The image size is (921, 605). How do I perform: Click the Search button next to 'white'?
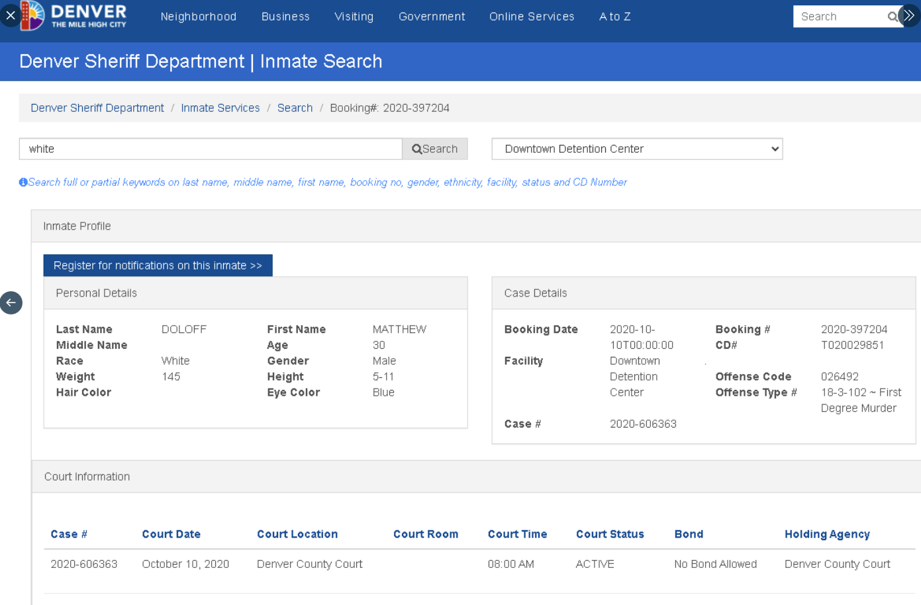coord(435,149)
